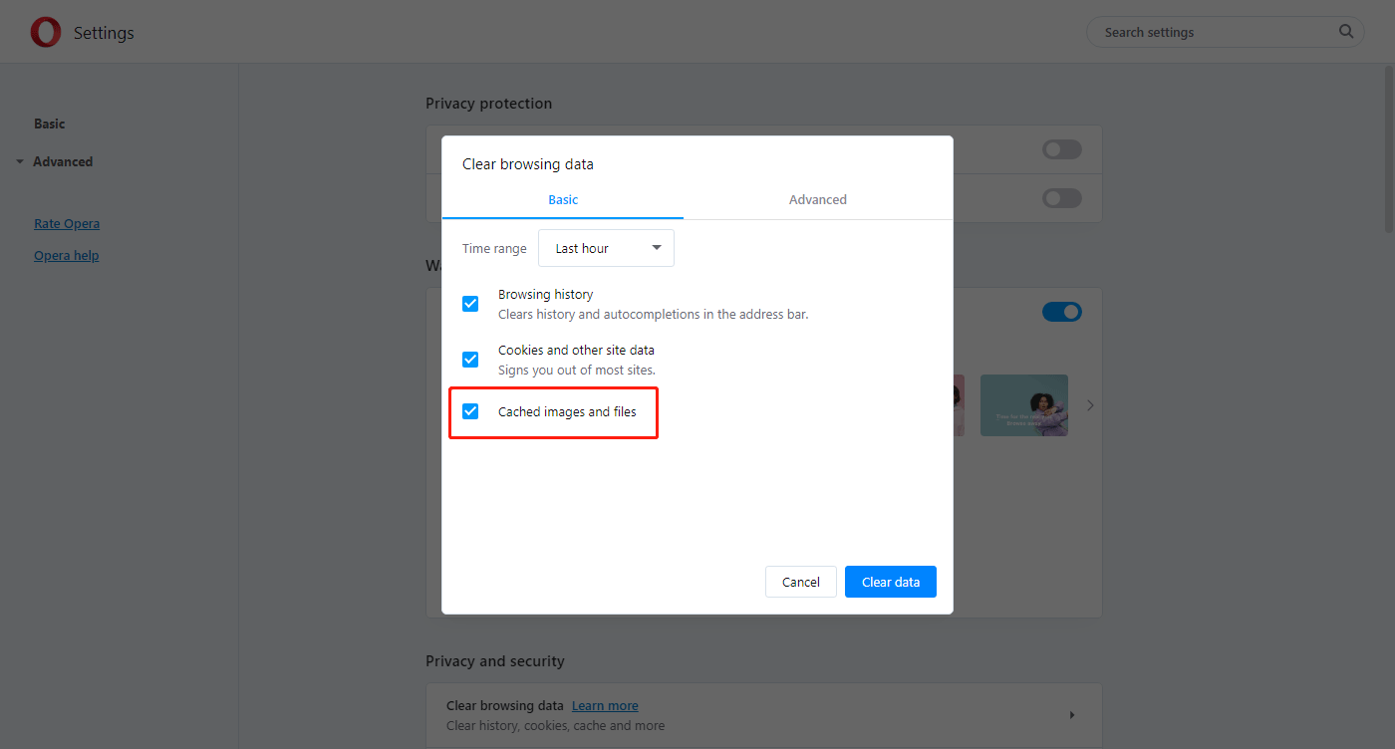Uncheck Cached images and files

469,410
